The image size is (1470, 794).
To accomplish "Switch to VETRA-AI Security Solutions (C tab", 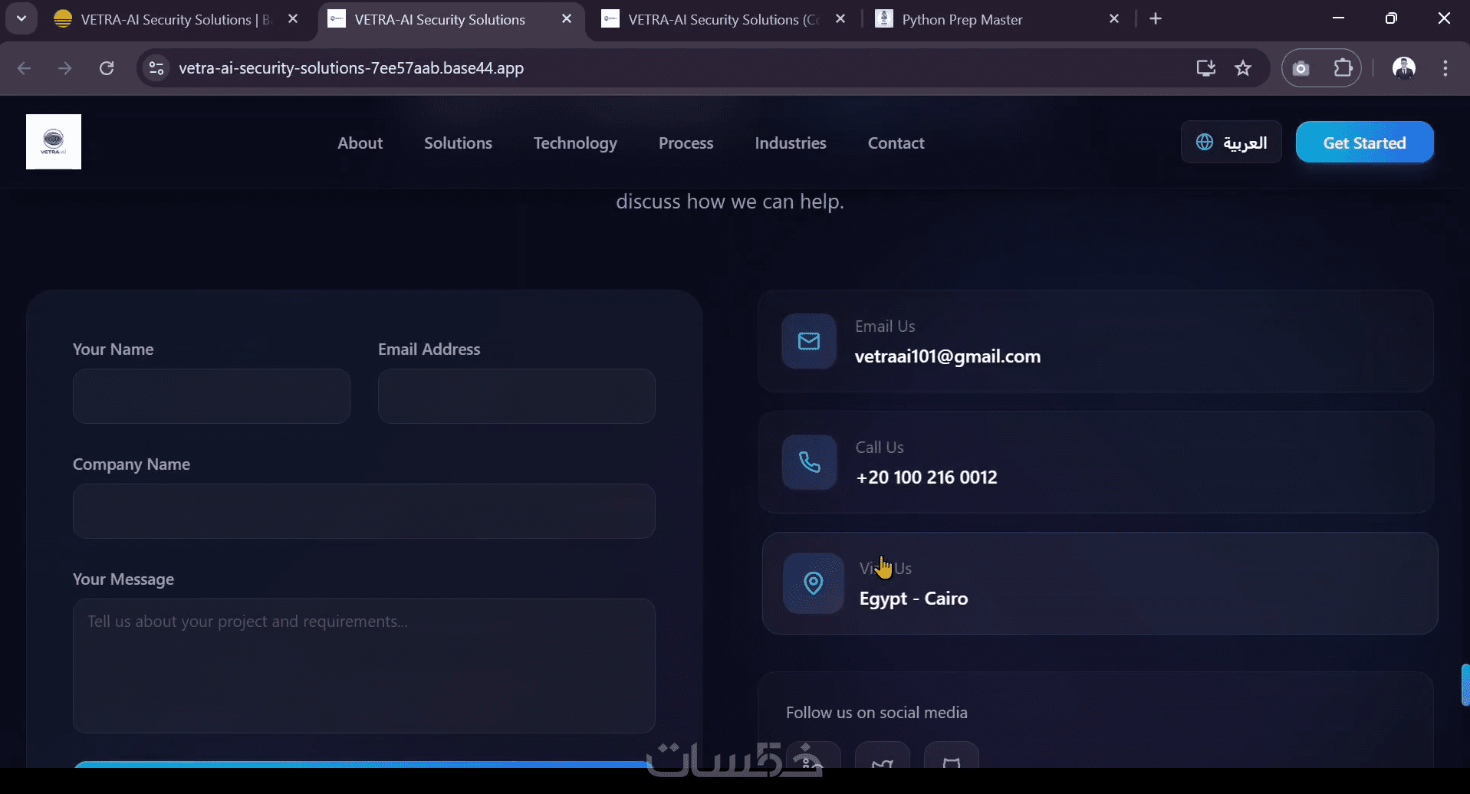I will (724, 19).
